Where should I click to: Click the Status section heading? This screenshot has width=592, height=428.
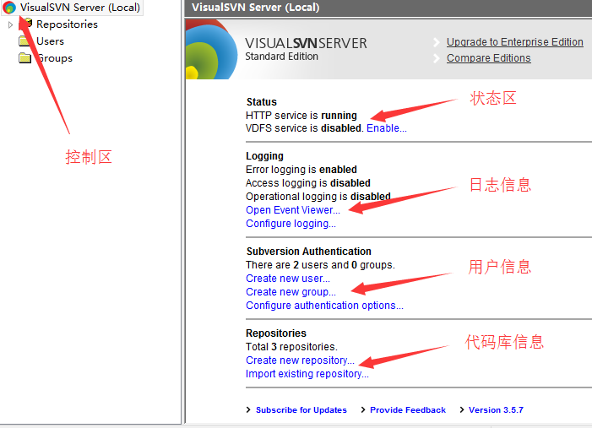coord(261,102)
